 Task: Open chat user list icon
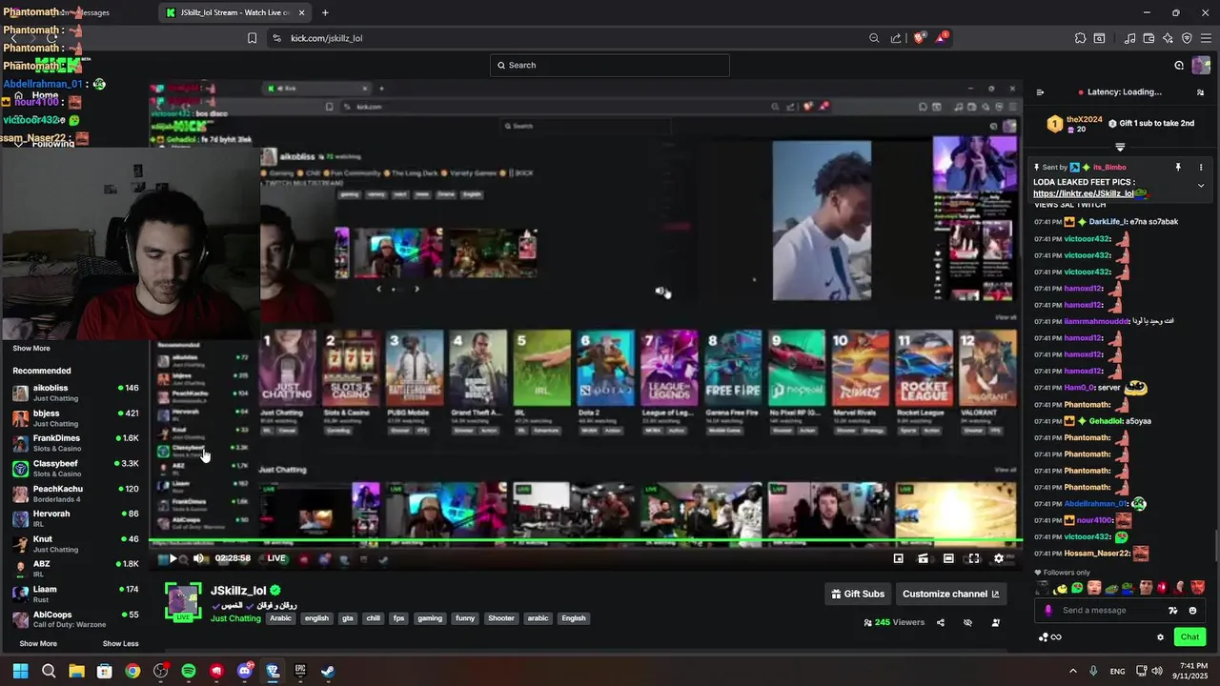[x=1200, y=92]
